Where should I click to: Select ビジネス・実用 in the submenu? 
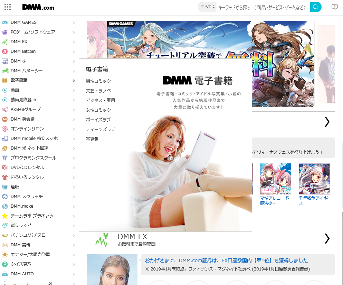(101, 100)
